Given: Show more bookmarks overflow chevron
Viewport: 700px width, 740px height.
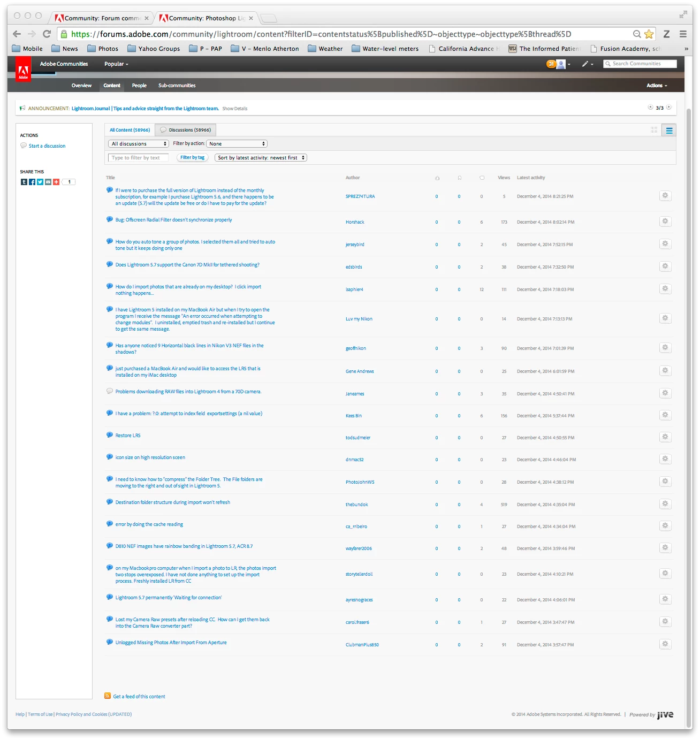Looking at the screenshot, I should click(686, 49).
